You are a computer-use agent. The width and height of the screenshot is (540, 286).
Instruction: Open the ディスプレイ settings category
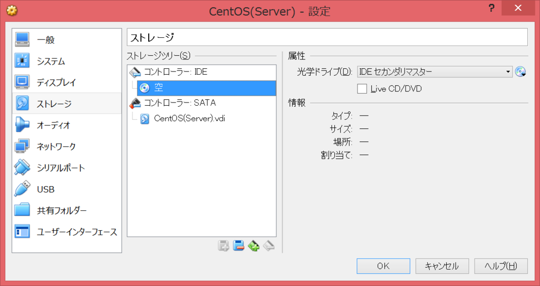click(x=67, y=83)
